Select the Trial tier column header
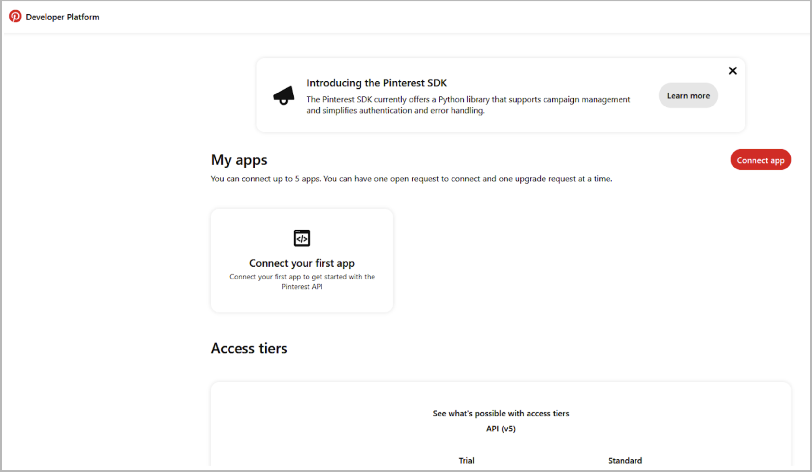812x472 pixels. [x=466, y=460]
